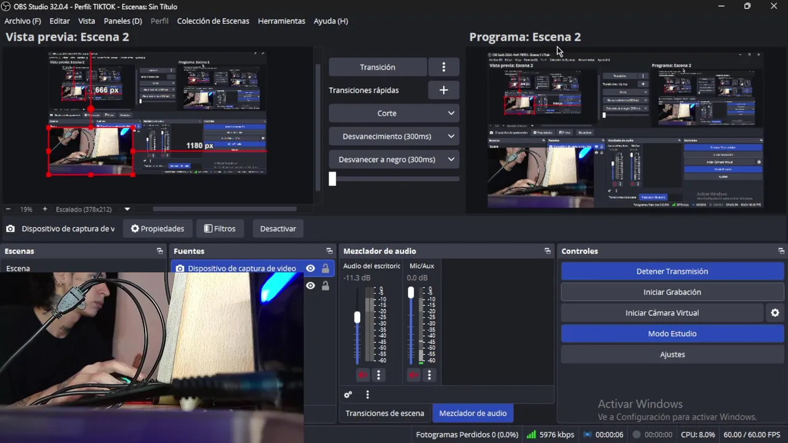788x443 pixels.
Task: Click the 60.00 / 60.00 FPS status text
Action: tap(752, 434)
